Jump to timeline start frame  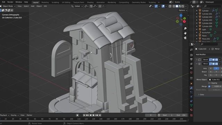pos(84,115)
